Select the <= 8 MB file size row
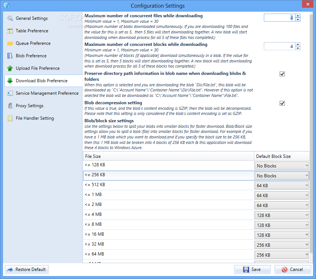Image resolution: width=316 pixels, height=279 pixels. tap(169, 225)
